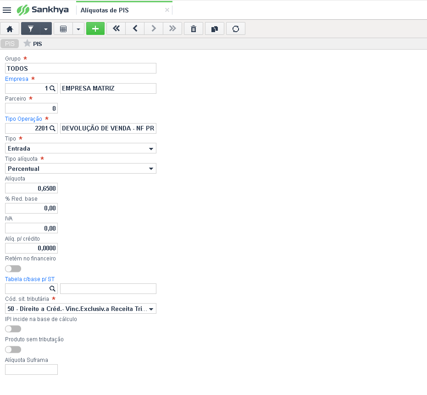Go to the next record

(x=154, y=28)
